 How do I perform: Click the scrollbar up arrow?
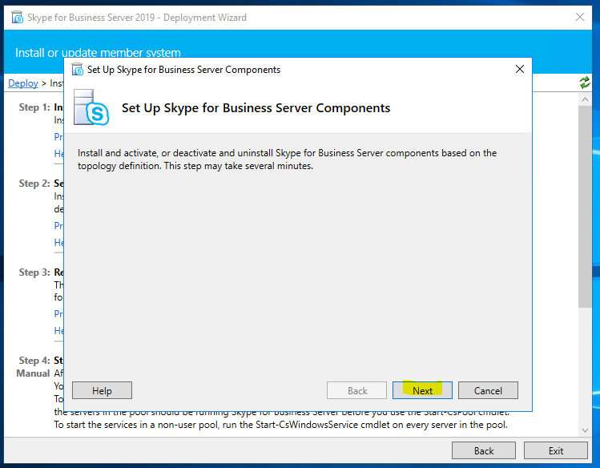coord(586,99)
